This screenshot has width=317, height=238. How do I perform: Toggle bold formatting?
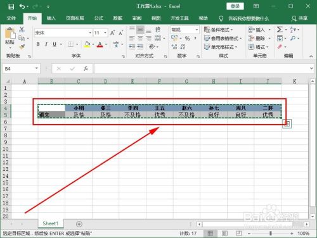coord(38,44)
